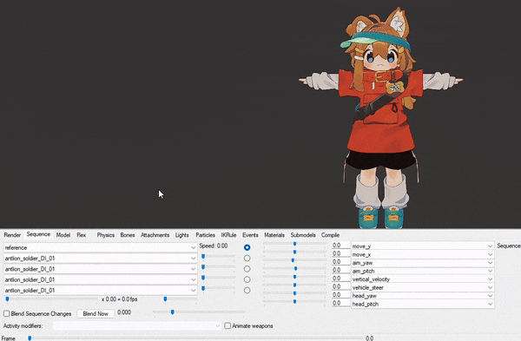The width and height of the screenshot is (521, 341).
Task: Select the last sequence layer radio button
Action: (x=247, y=290)
